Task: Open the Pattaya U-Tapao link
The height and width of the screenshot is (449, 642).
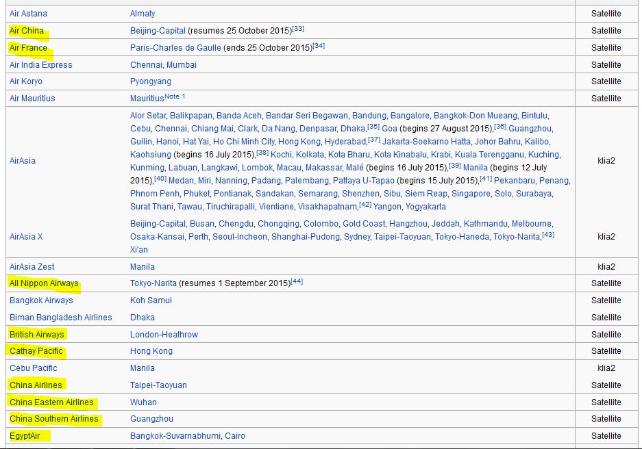Action: pyautogui.click(x=364, y=181)
